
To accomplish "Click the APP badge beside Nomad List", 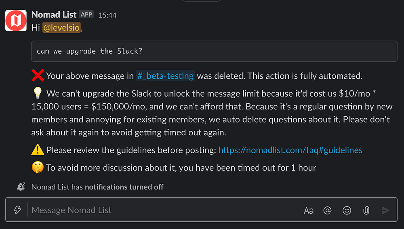I will [86, 15].
